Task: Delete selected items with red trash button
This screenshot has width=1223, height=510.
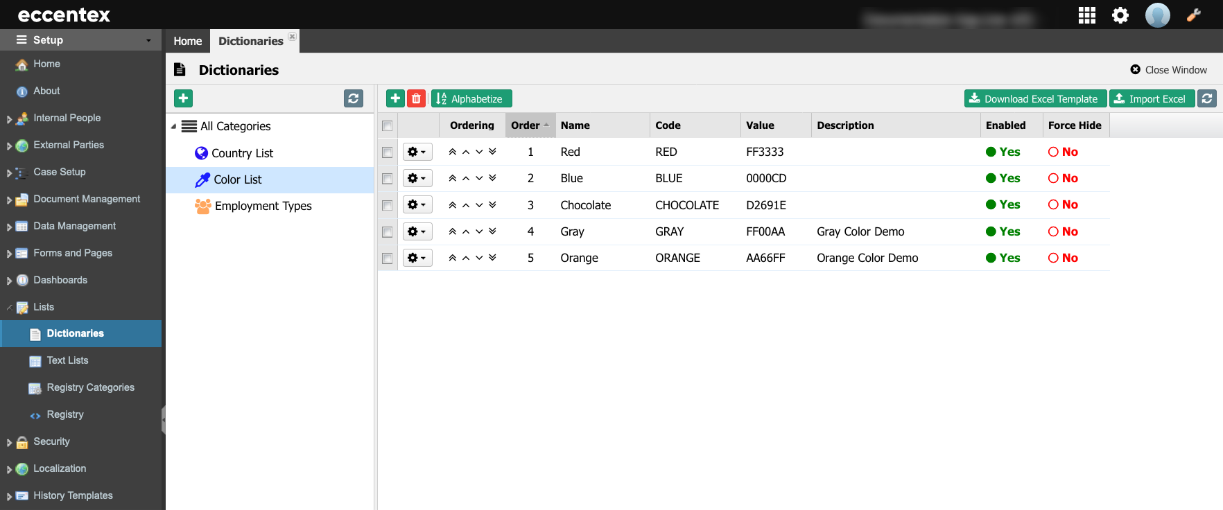Action: [416, 98]
